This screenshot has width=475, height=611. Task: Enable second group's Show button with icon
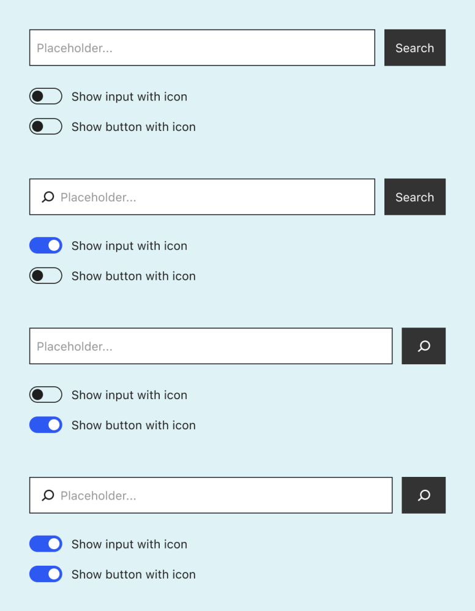45,276
